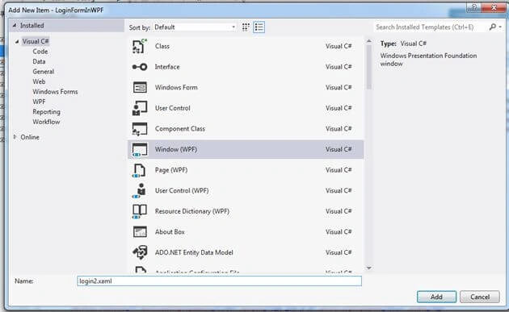Select the Resource Dictionary (WPF) icon

pyautogui.click(x=140, y=211)
